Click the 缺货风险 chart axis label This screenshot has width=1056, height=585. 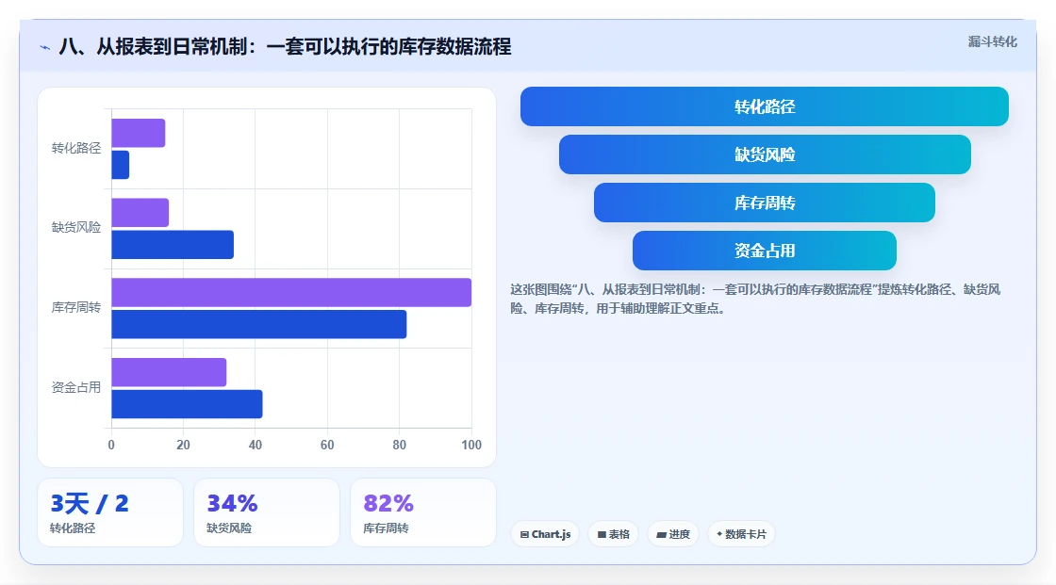[x=76, y=228]
